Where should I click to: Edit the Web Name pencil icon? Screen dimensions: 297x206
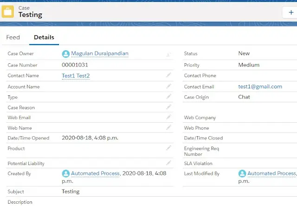coord(168,127)
